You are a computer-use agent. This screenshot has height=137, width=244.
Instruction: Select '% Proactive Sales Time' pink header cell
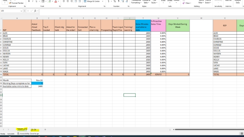click(x=158, y=25)
